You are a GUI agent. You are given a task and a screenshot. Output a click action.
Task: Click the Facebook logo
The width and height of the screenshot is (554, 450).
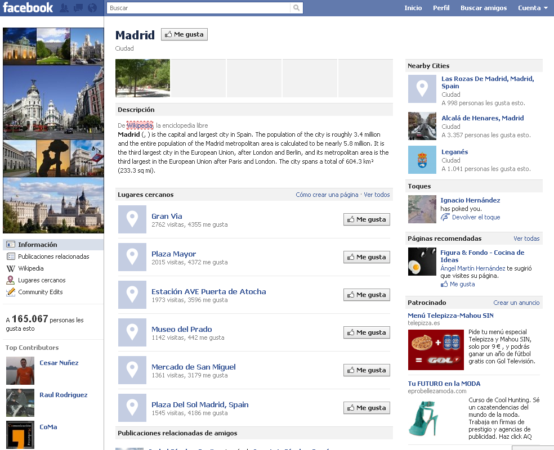coord(28,8)
